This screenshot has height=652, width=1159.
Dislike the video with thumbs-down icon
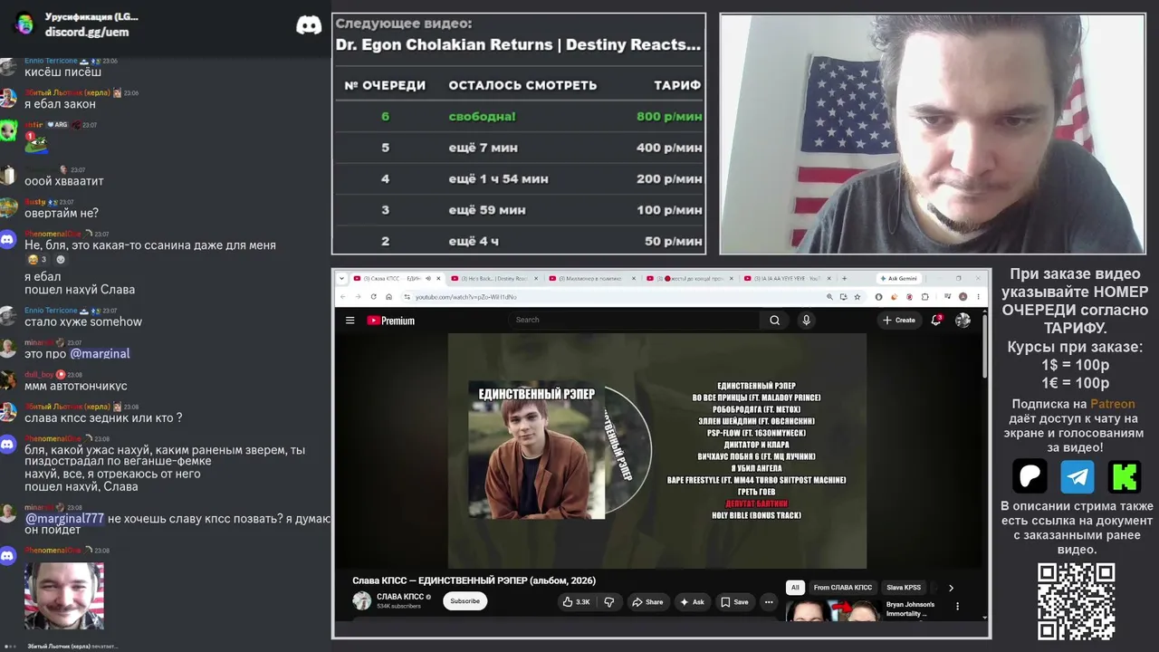coord(608,601)
